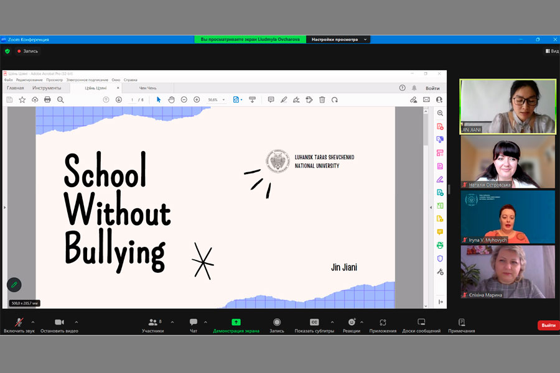Select the hand pan tool in Acrobat
Viewport: 560px width, 373px height.
point(171,99)
